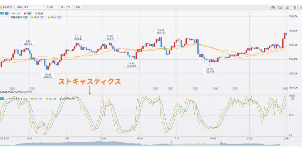Screen dimensions: 302x151
Task: Click the chart display settings icon
Action: (281, 7)
